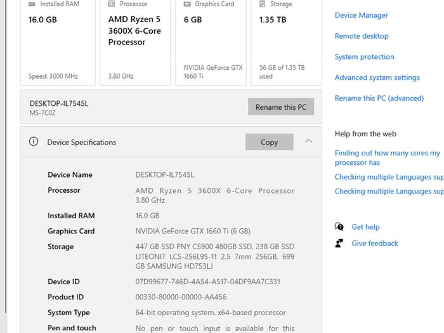Select NVIDIA GeForce GTX 1660 Ti in card
Screen dimensions: 444x333
(213, 72)
